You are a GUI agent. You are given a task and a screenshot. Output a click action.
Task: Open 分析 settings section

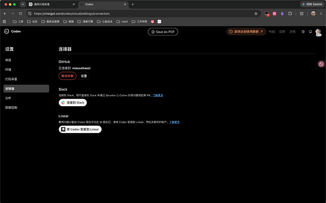(26, 98)
